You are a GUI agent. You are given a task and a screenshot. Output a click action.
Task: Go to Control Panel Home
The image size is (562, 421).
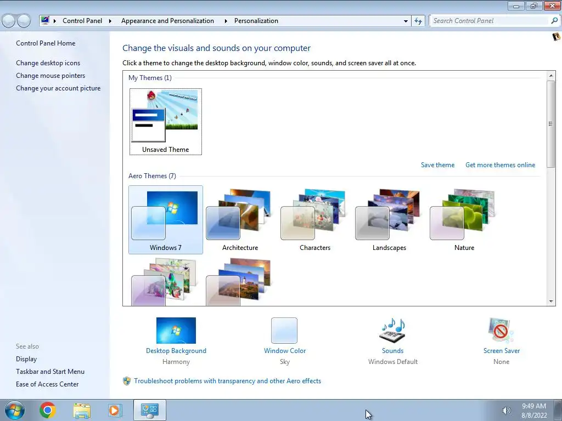pos(46,43)
